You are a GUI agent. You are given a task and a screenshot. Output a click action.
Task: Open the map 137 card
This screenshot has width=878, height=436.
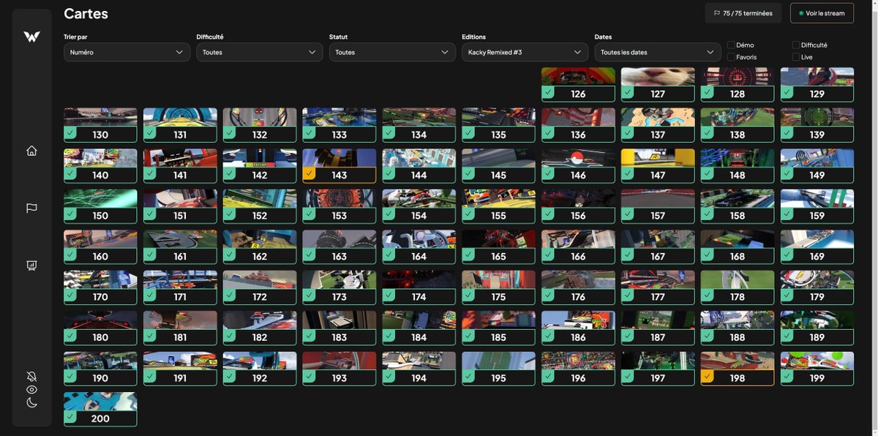pyautogui.click(x=658, y=125)
